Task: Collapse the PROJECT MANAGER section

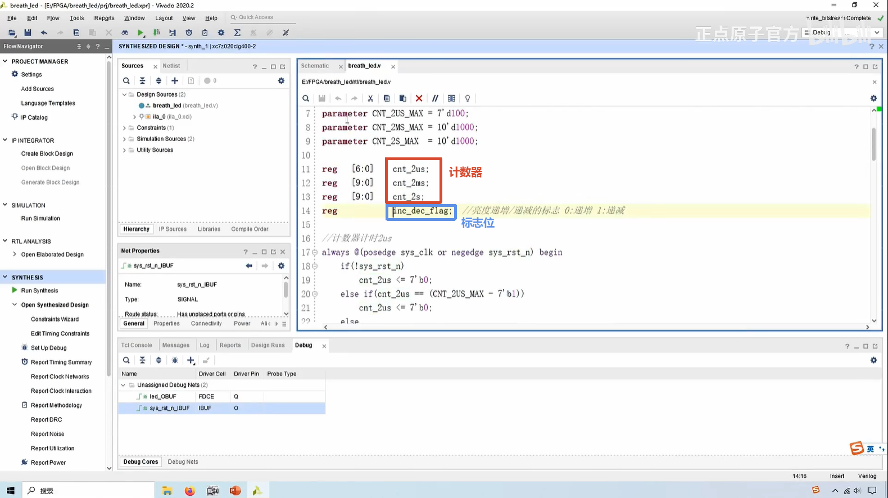Action: 5,61
